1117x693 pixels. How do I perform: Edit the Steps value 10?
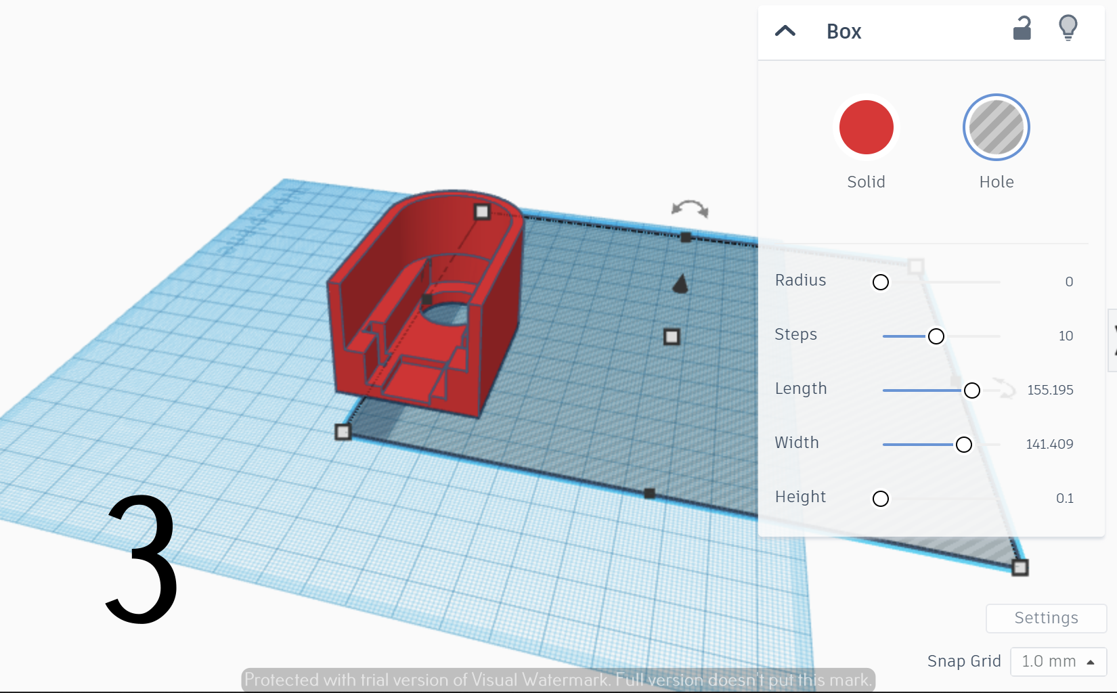pyautogui.click(x=1066, y=336)
